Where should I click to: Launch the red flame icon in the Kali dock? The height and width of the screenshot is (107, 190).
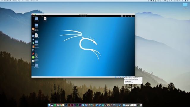tap(33, 54)
